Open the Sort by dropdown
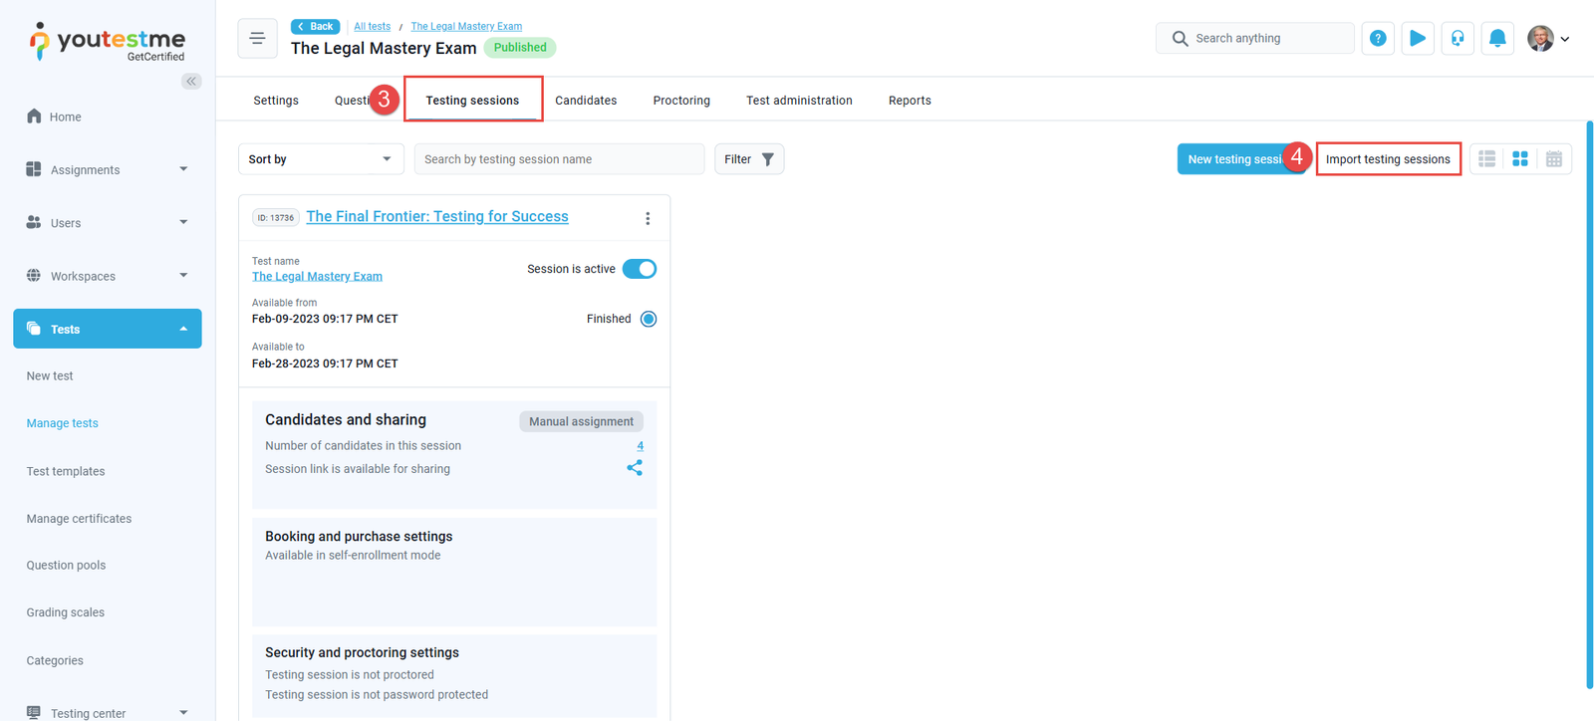This screenshot has width=1594, height=721. click(x=320, y=159)
